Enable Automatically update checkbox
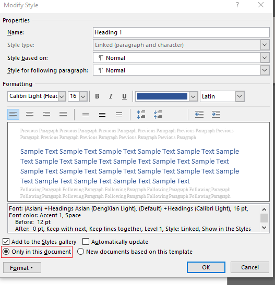Viewport: 275px width, 285px height. pyautogui.click(x=86, y=242)
